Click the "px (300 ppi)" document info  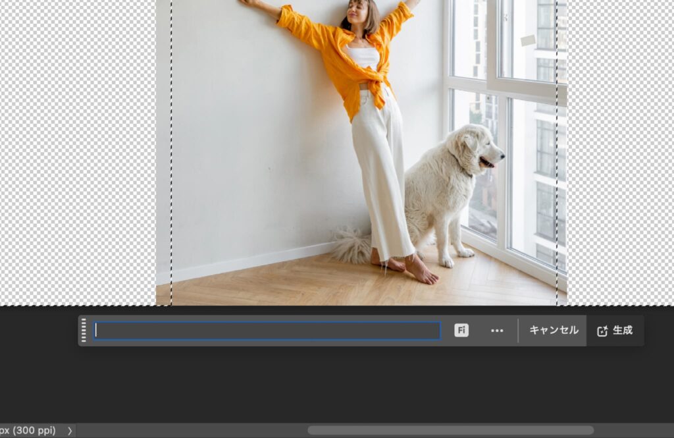pyautogui.click(x=28, y=431)
